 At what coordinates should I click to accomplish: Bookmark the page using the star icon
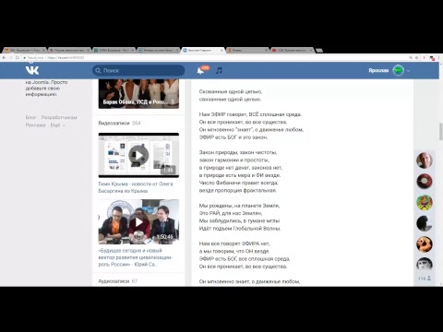417,57
